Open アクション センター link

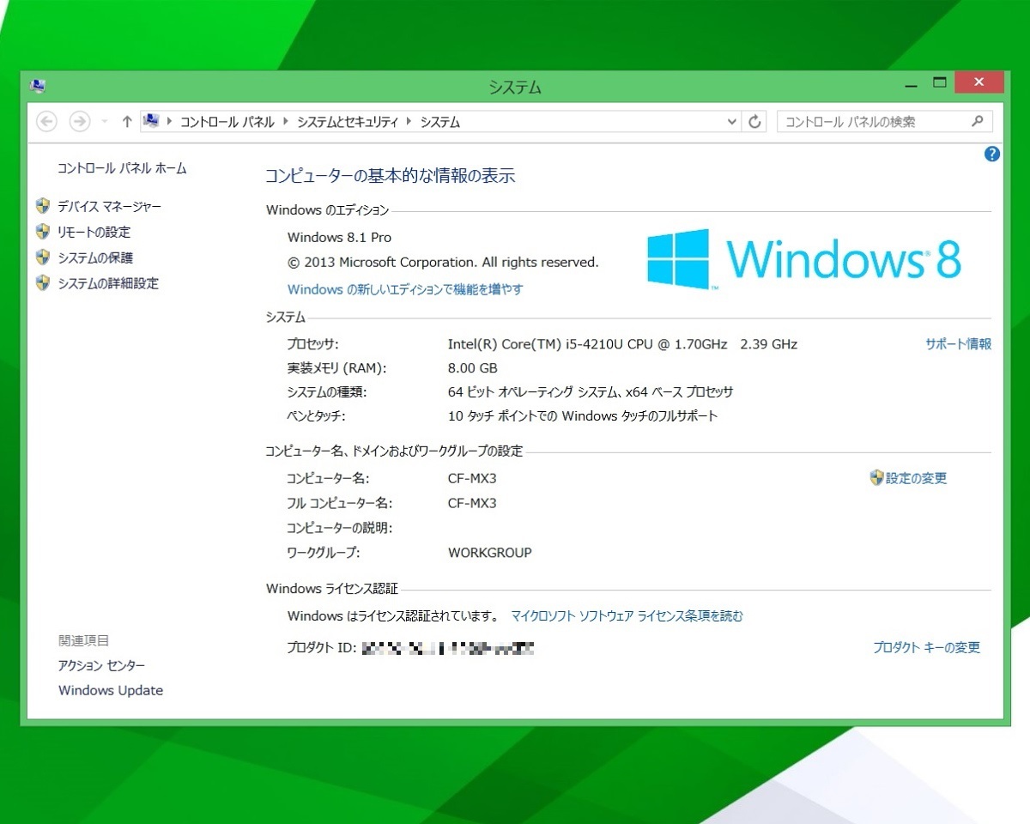(101, 666)
